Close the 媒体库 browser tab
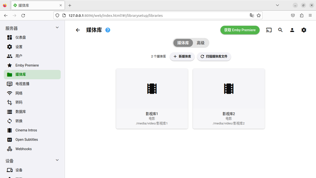 tap(61, 5)
